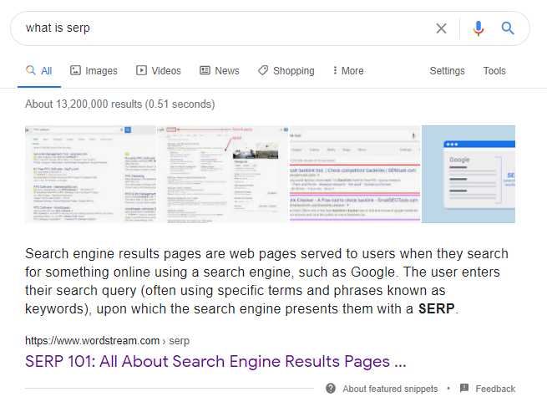Clear the search box with X icon

(x=441, y=28)
